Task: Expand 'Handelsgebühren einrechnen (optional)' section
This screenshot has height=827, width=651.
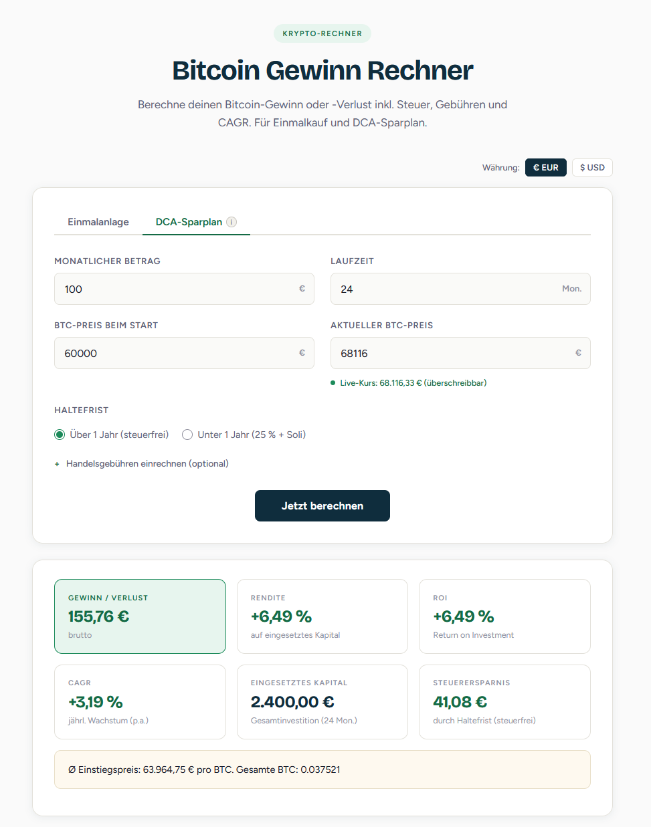Action: coord(142,463)
